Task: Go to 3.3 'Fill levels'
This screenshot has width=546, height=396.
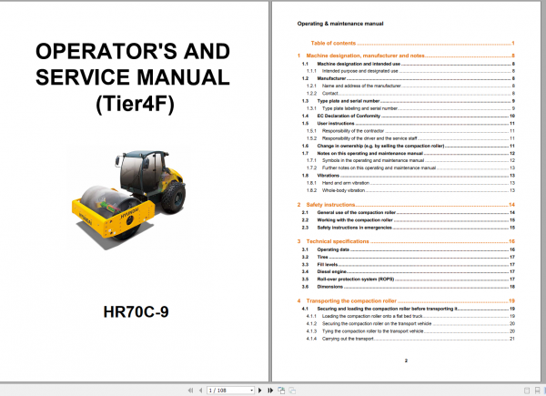Action: [x=409, y=265]
